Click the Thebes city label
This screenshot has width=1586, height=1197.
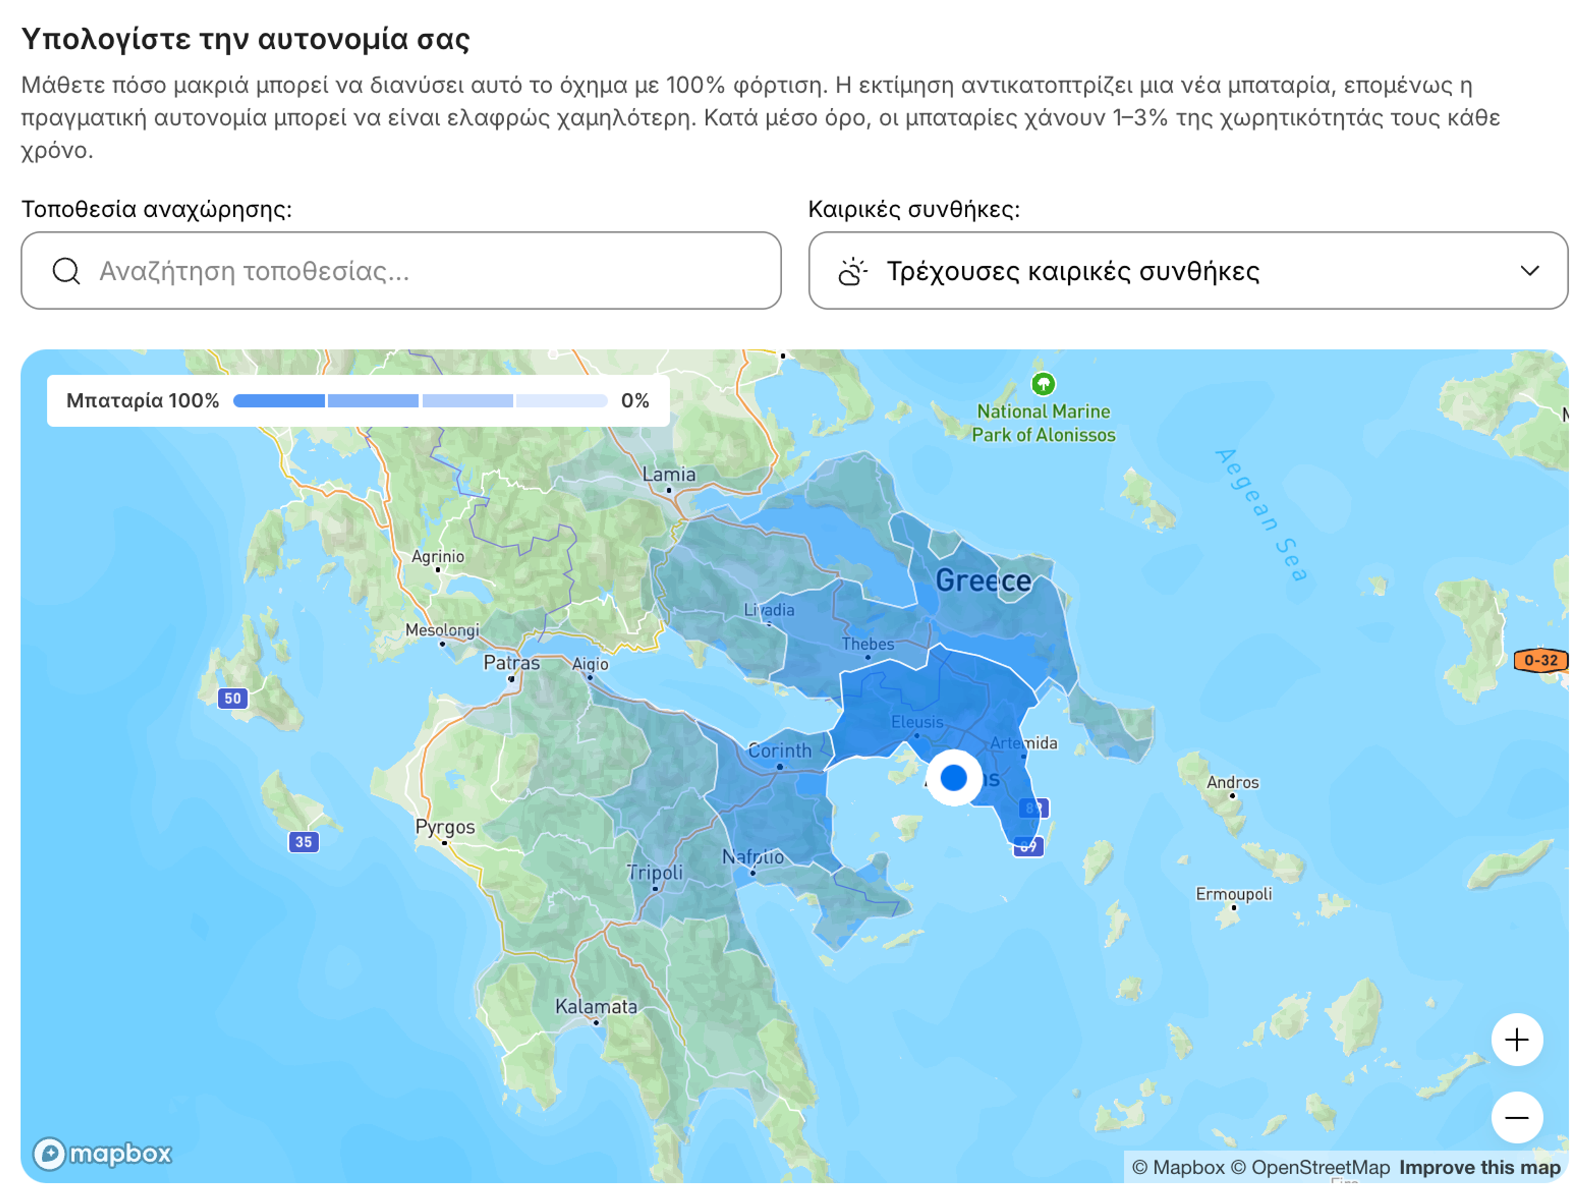click(868, 644)
